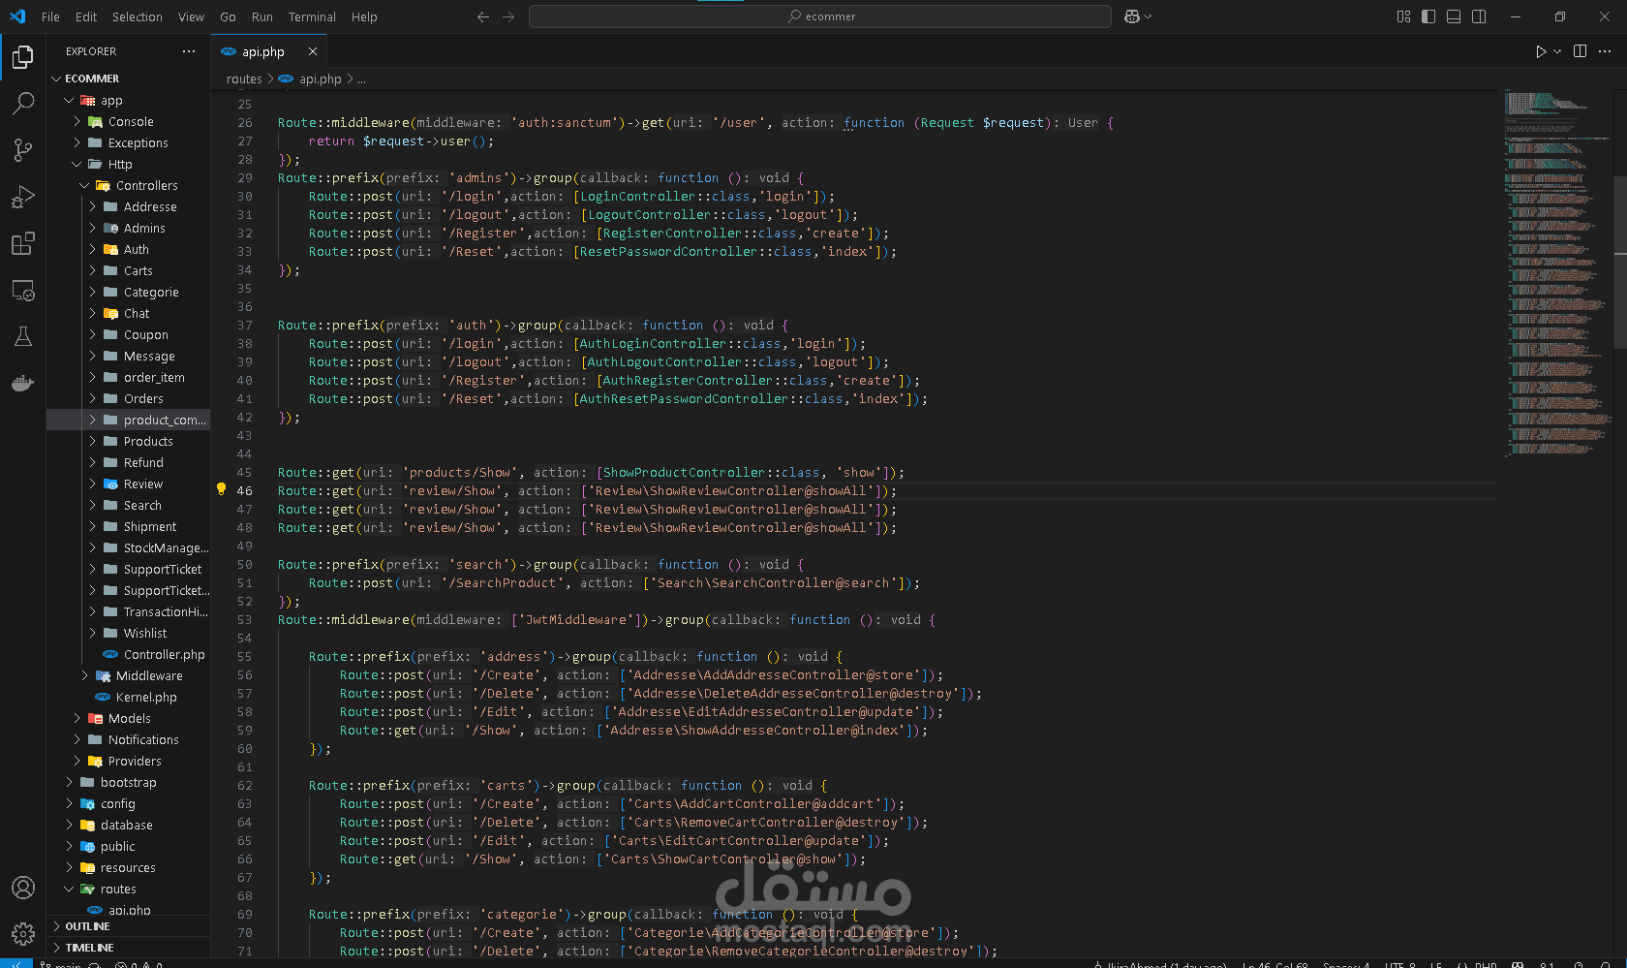
Task: Open Explorer Views and More Actions ellipsis
Action: pyautogui.click(x=189, y=51)
